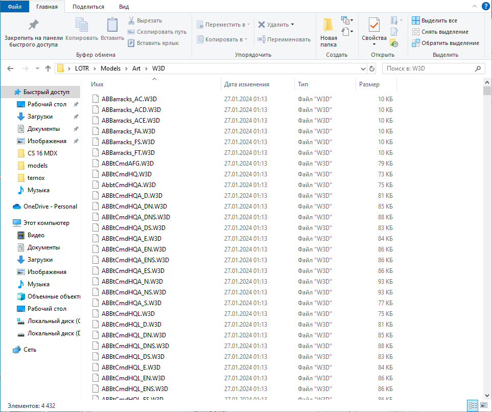This screenshot has height=412, width=492.
Task: Switch to the Поделиться tab
Action: [x=88, y=7]
